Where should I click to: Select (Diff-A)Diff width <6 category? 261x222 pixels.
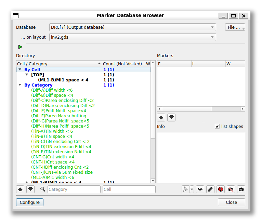[52, 90]
